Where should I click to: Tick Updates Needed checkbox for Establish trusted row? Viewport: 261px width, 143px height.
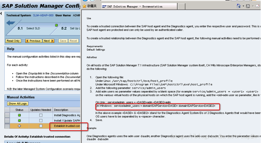[x=41, y=126]
